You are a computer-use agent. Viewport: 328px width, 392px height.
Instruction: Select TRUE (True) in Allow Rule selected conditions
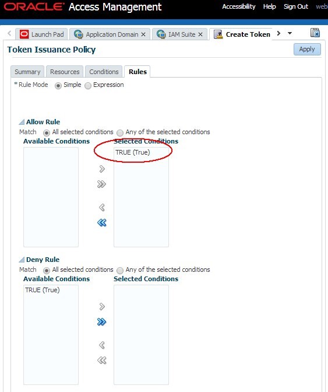(133, 152)
